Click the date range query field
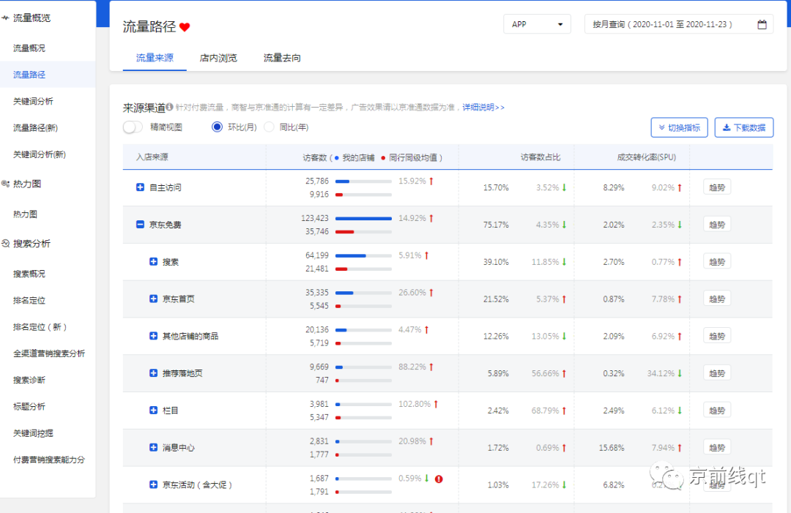The height and width of the screenshot is (513, 791). 678,24
